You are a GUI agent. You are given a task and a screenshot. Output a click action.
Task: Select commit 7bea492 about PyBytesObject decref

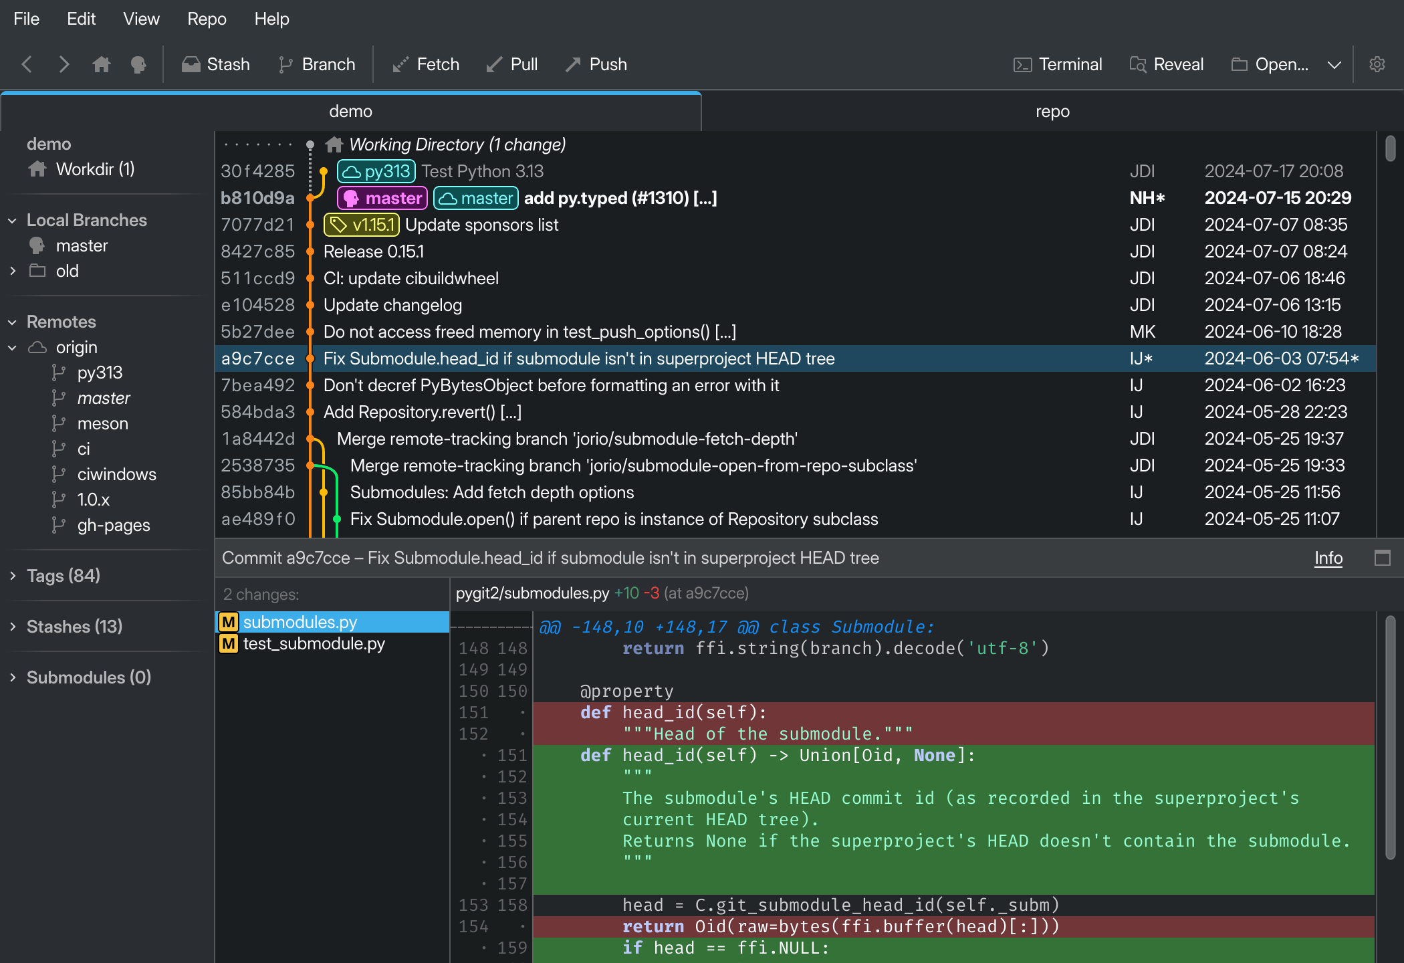coord(796,385)
